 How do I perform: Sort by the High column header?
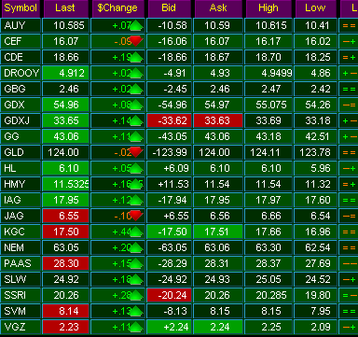tap(268, 8)
